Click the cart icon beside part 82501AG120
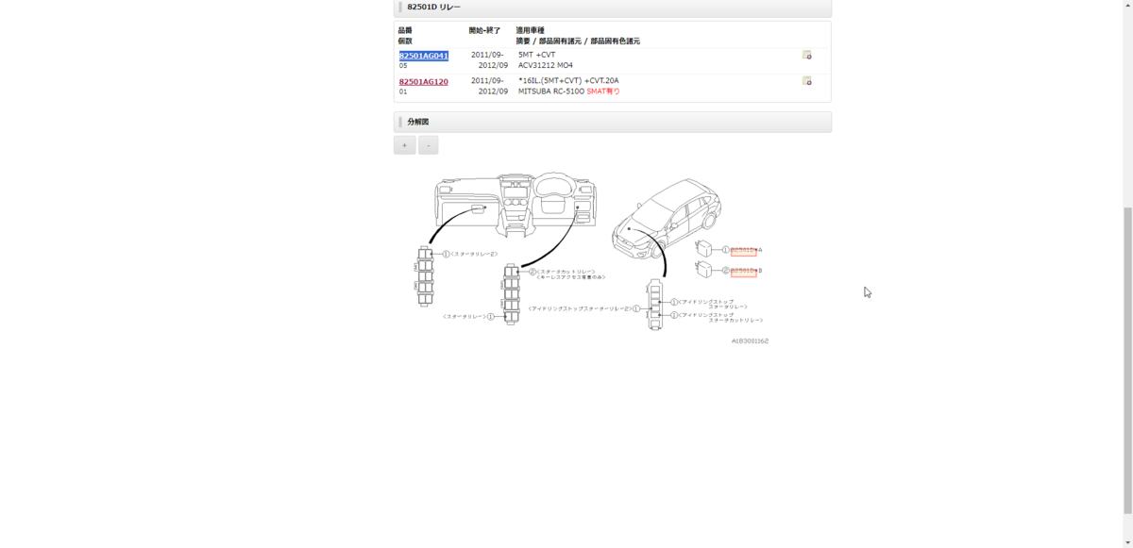Image resolution: width=1133 pixels, height=548 pixels. click(x=807, y=83)
